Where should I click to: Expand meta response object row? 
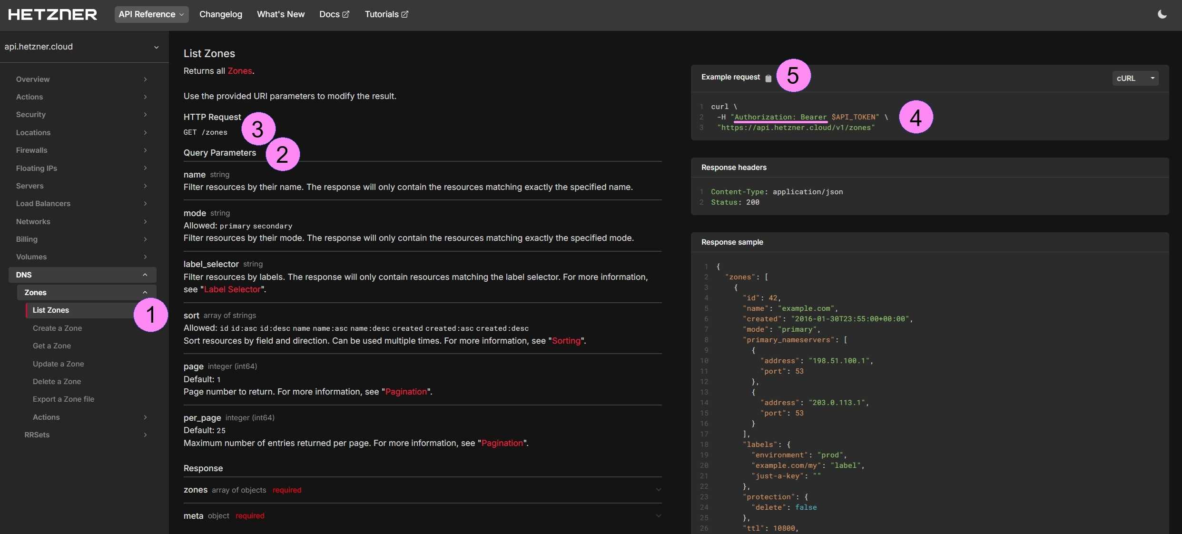point(658,515)
